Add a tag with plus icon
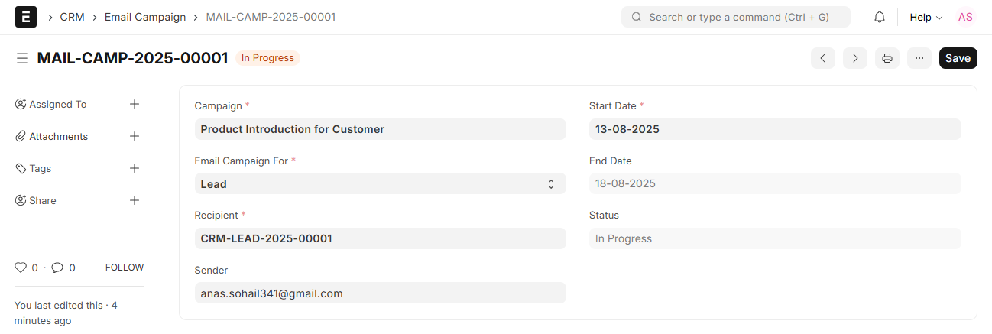The image size is (992, 334). (x=135, y=168)
